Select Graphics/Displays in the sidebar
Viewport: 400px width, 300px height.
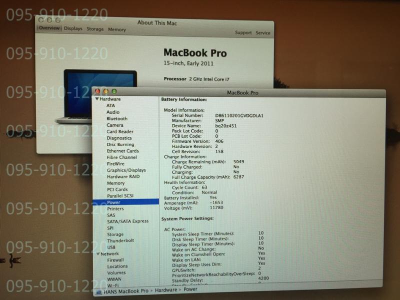pyautogui.click(x=126, y=170)
